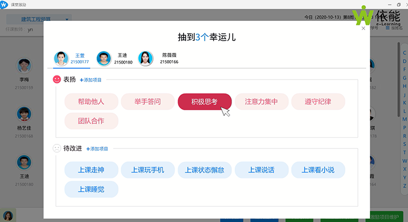Viewport: 408px width, 222px height.
Task: Toggle the highlighted 积极思考 tag
Action: pos(205,102)
